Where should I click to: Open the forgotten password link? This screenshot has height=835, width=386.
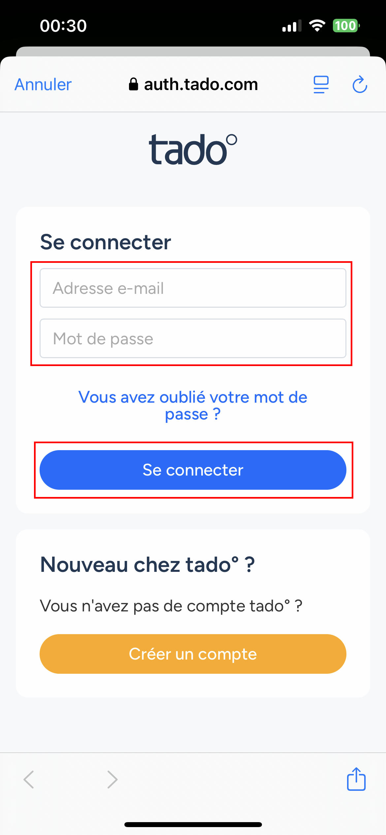(x=193, y=406)
